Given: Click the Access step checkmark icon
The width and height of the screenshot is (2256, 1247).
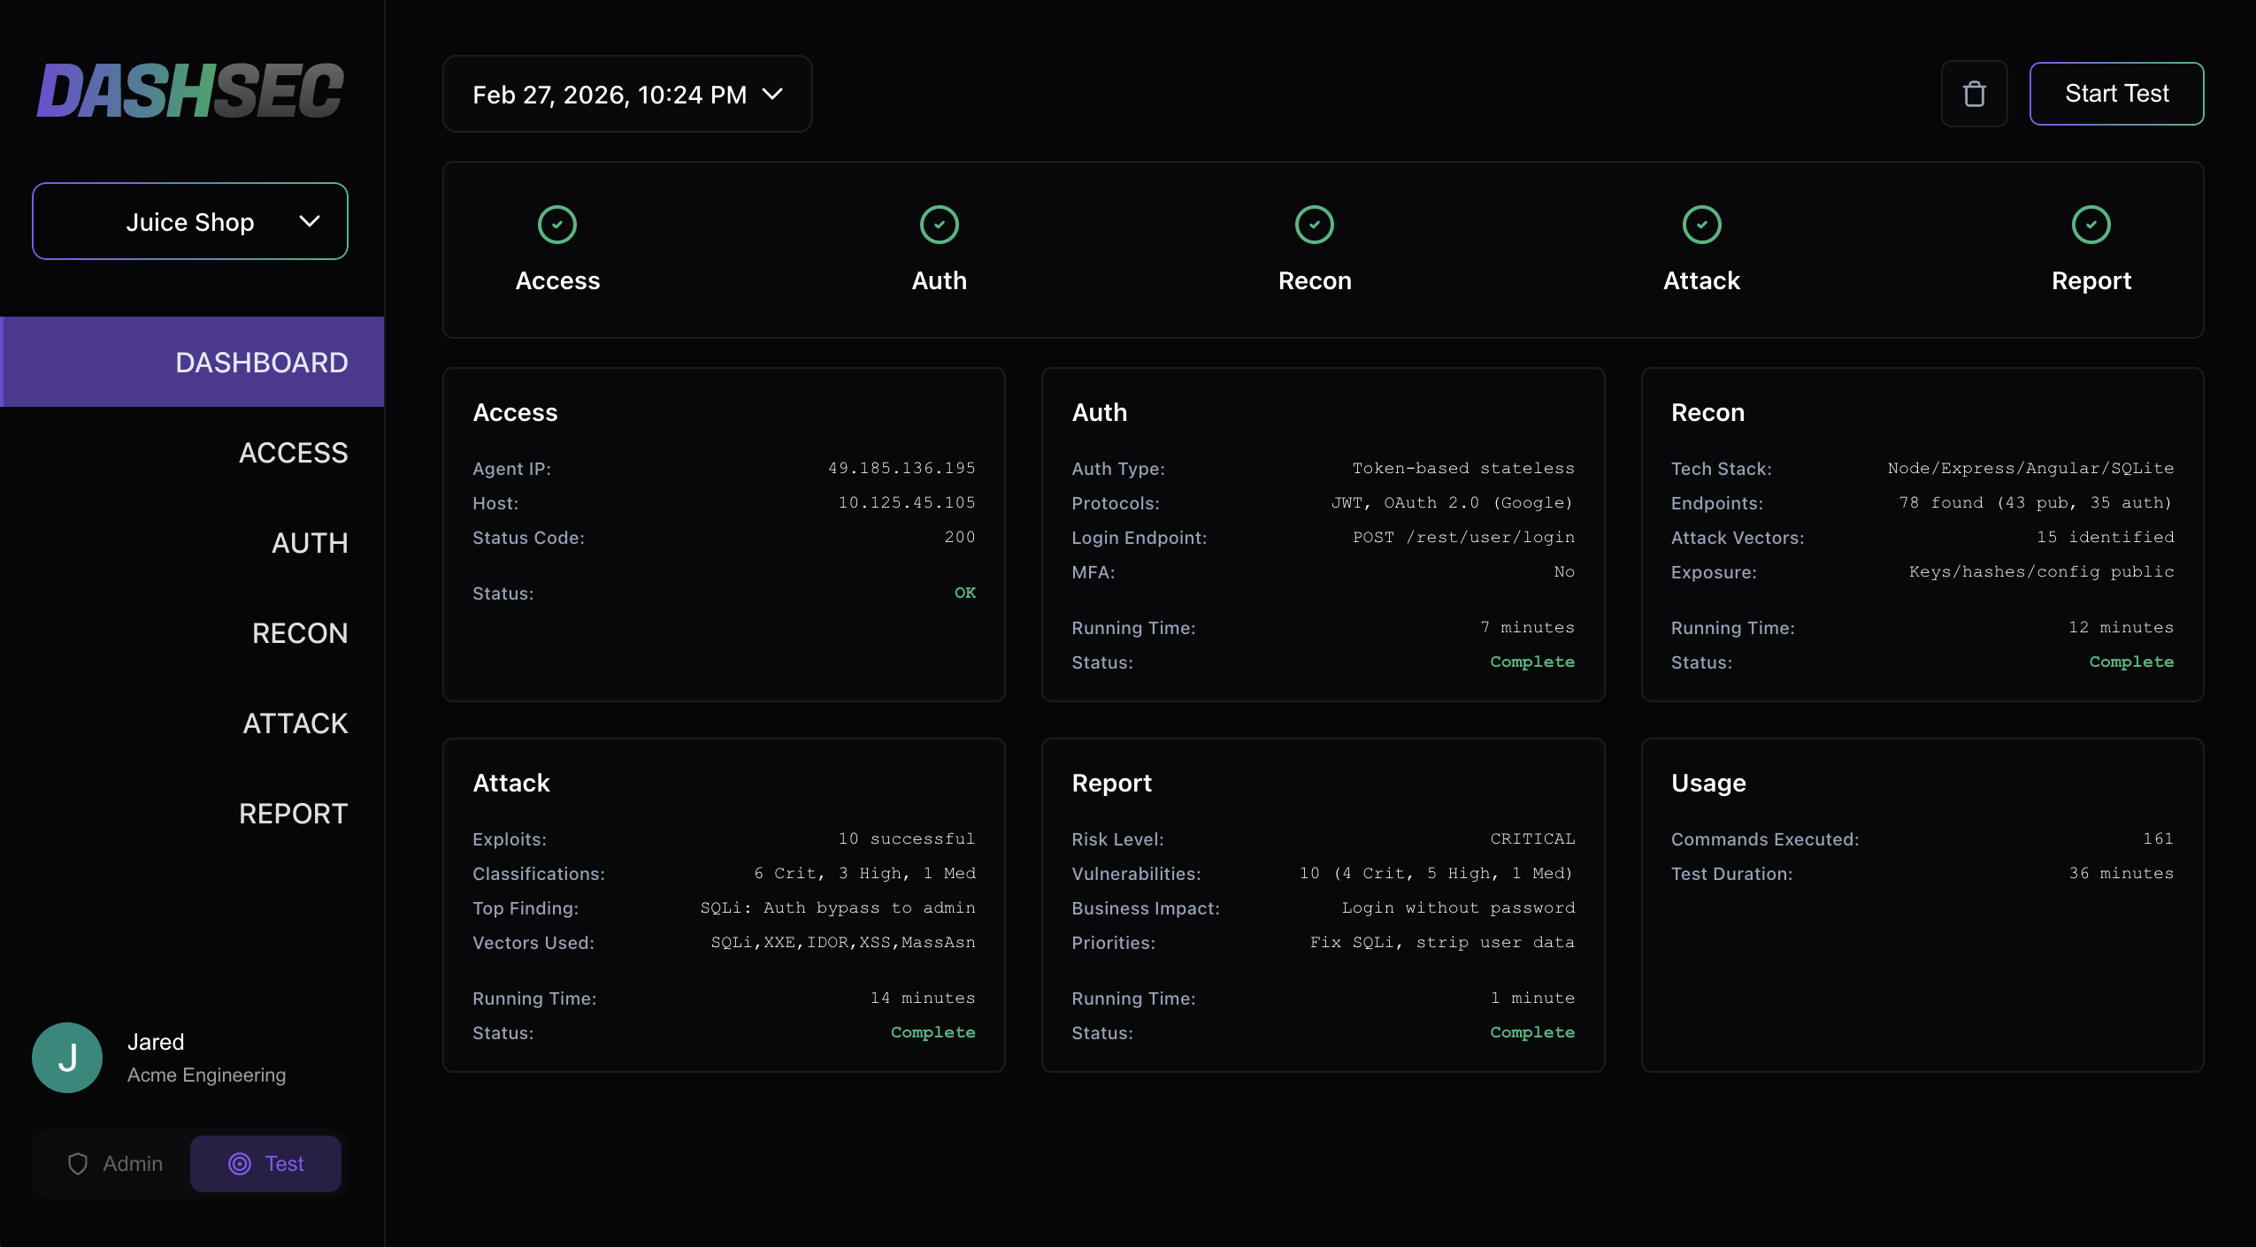Looking at the screenshot, I should pos(557,225).
